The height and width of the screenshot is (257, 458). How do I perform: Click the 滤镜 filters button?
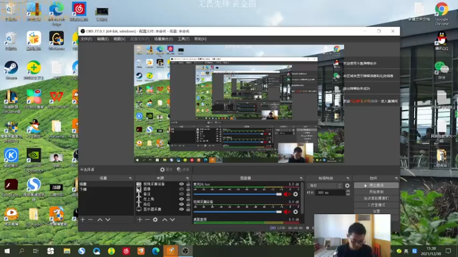[x=183, y=170]
